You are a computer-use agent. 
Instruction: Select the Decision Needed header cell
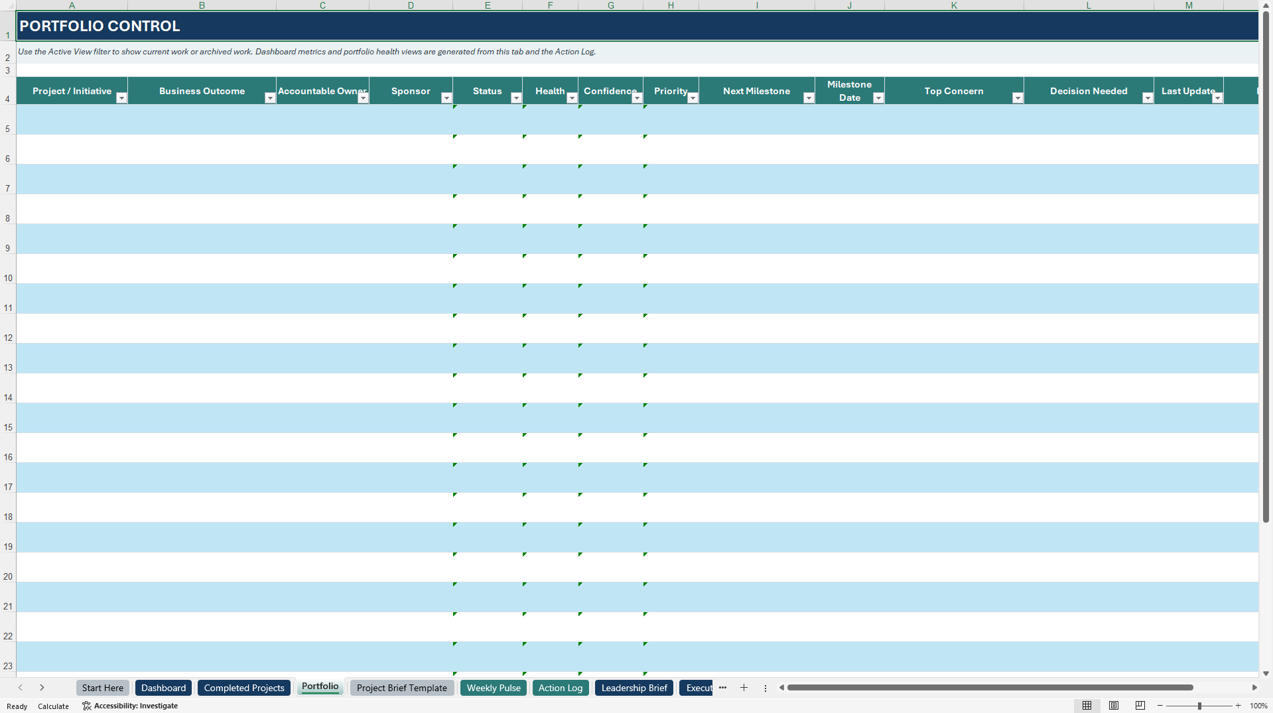pos(1089,91)
